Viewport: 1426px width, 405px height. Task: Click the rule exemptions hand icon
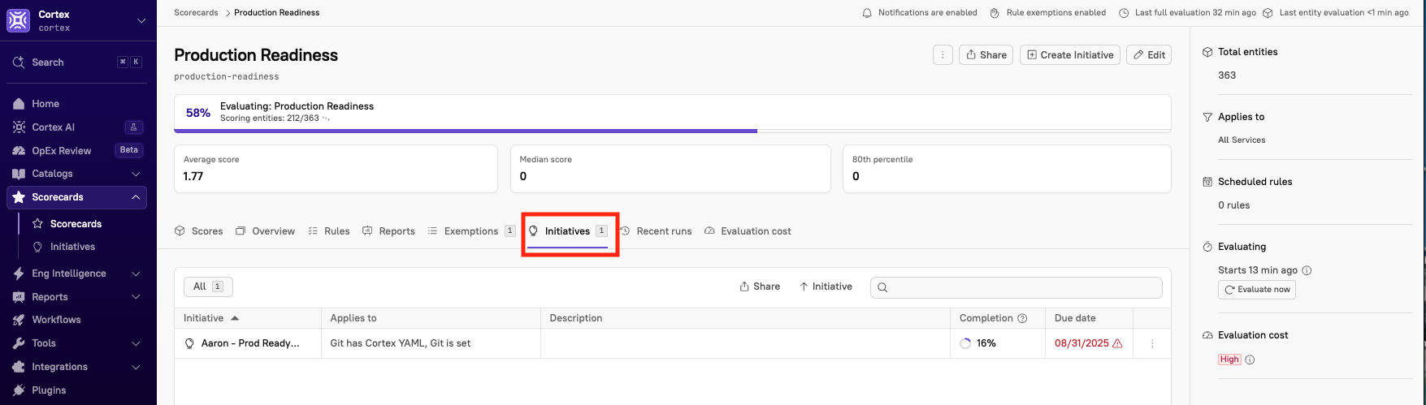(995, 13)
